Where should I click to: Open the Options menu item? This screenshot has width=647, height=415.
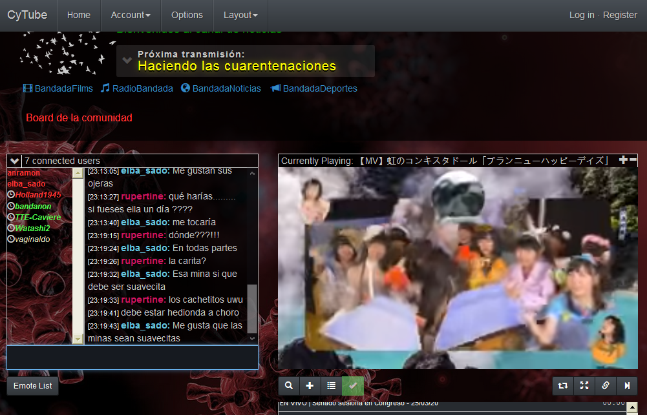coord(187,15)
